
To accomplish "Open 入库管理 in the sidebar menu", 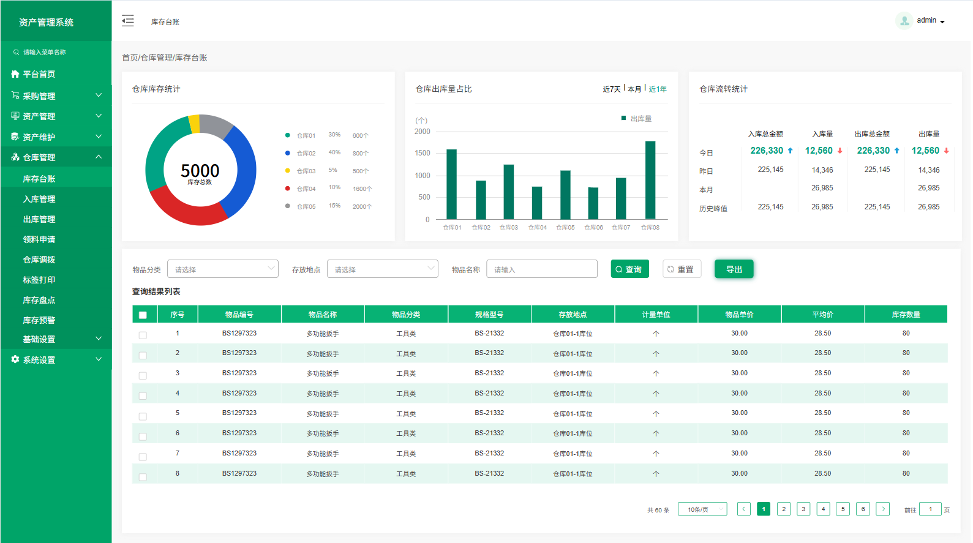I will pos(39,199).
